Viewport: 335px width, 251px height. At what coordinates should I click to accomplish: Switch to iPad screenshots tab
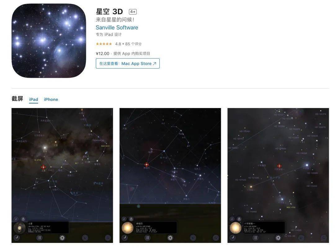coord(33,99)
